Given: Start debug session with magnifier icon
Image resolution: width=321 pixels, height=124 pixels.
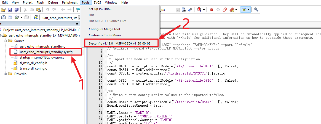Looking at the screenshot, I should pos(199,10).
